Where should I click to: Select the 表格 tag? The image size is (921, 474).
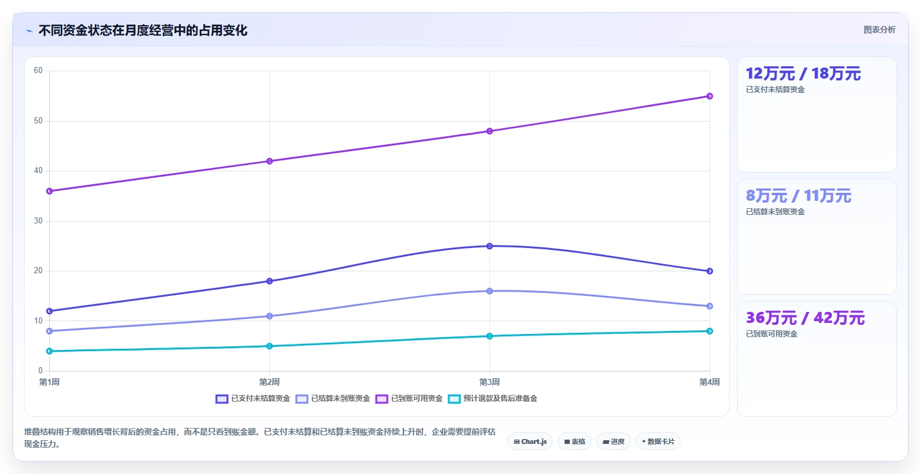[x=575, y=441]
